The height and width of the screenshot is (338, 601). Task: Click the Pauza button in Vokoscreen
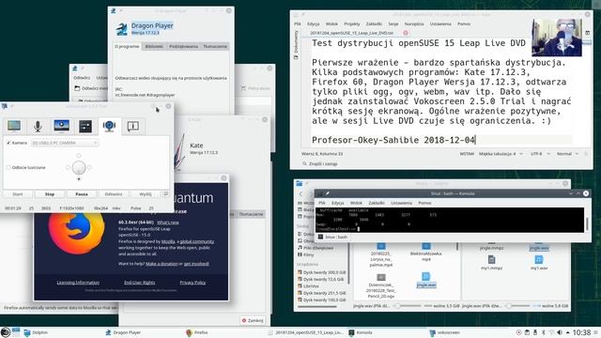(x=82, y=194)
